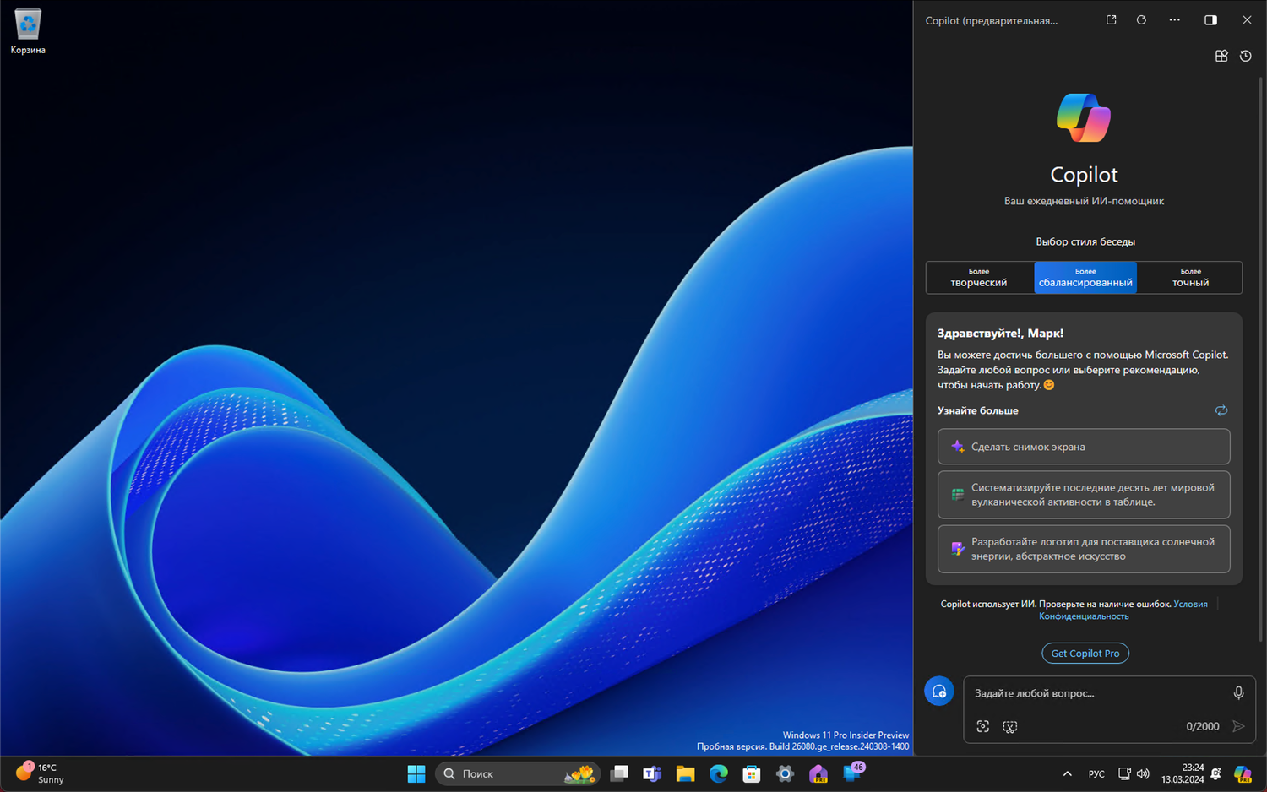Open network status in system tray
1267x792 pixels.
click(1124, 773)
